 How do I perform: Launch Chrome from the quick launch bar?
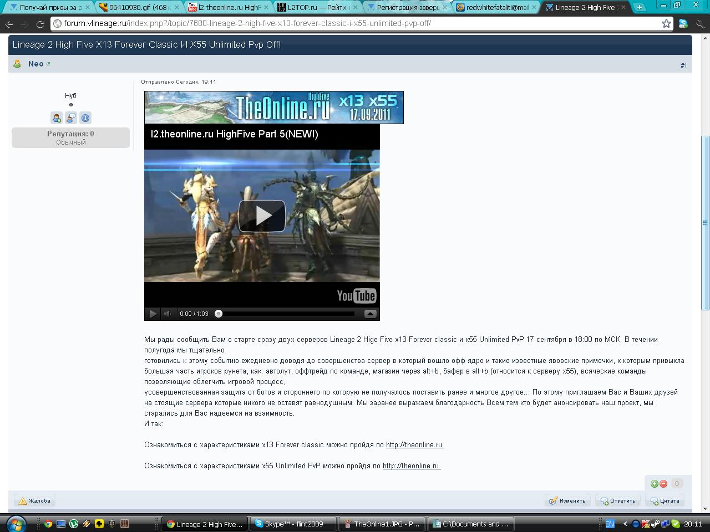tap(48, 524)
